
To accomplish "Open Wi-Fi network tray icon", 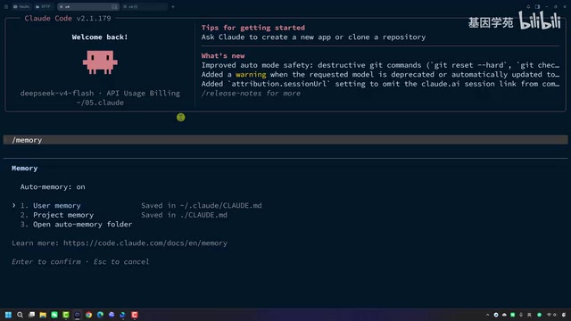I will (x=550, y=315).
